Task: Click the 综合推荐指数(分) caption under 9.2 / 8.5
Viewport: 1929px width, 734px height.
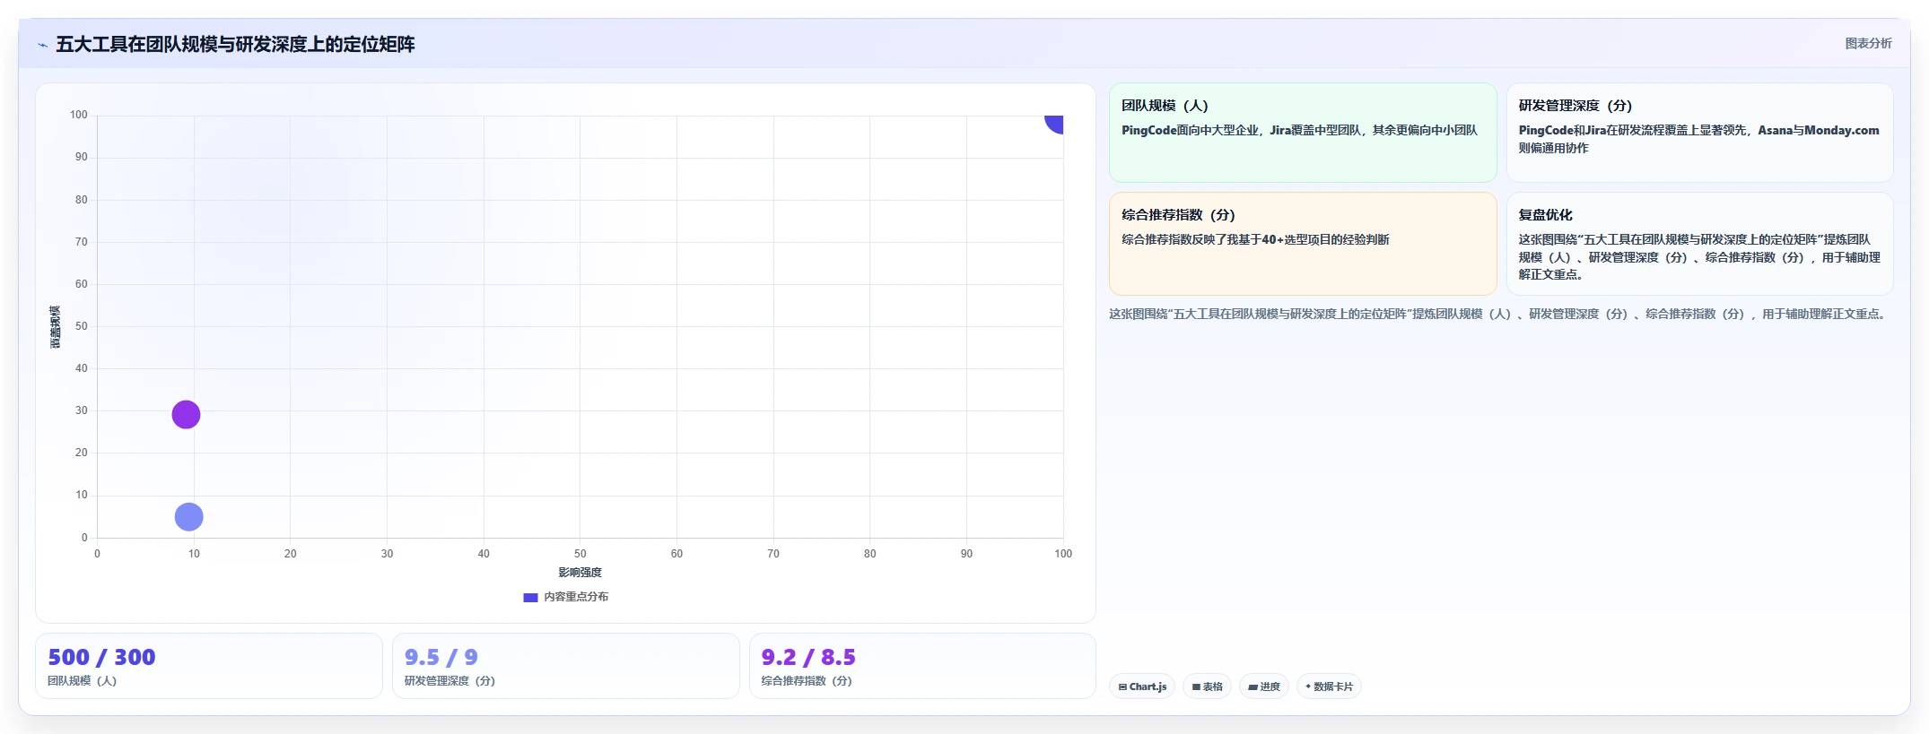Action: click(807, 681)
